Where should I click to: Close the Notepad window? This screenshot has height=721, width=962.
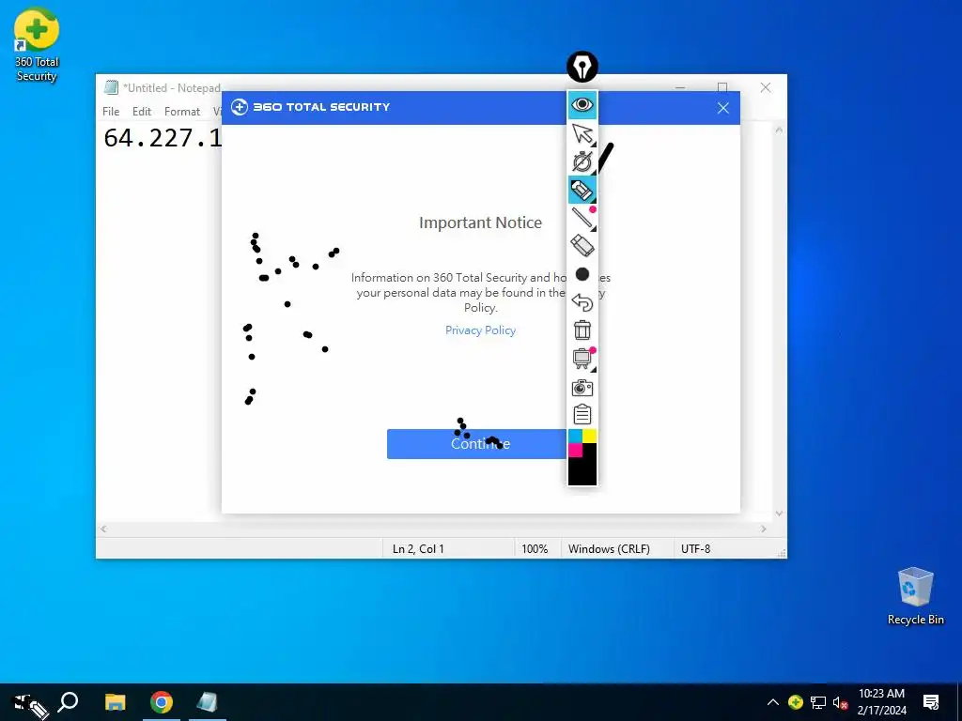point(765,87)
